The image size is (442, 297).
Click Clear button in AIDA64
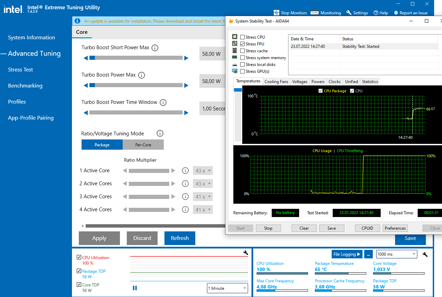tap(304, 228)
